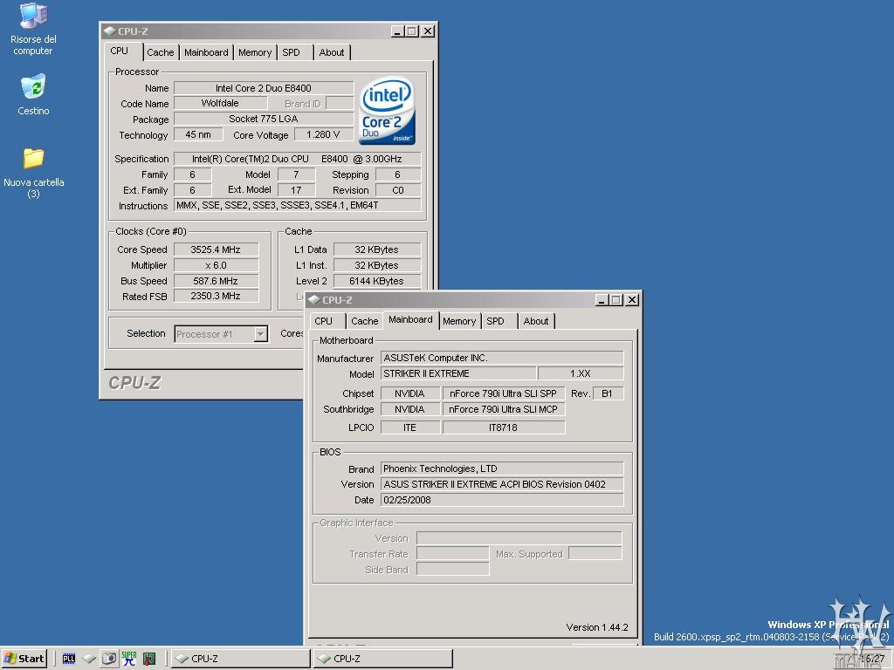Click the title bar icon of back CPU-Z window
Screen dimensions: 894x670
point(109,31)
